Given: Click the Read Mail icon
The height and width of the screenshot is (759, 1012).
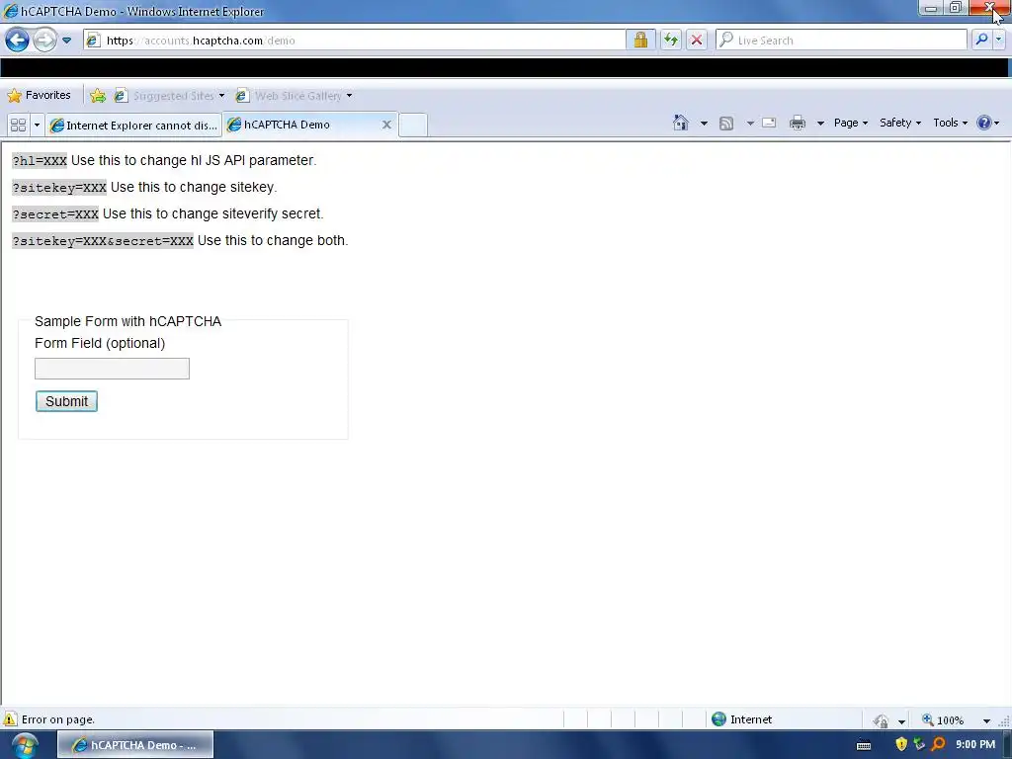Looking at the screenshot, I should [x=769, y=123].
